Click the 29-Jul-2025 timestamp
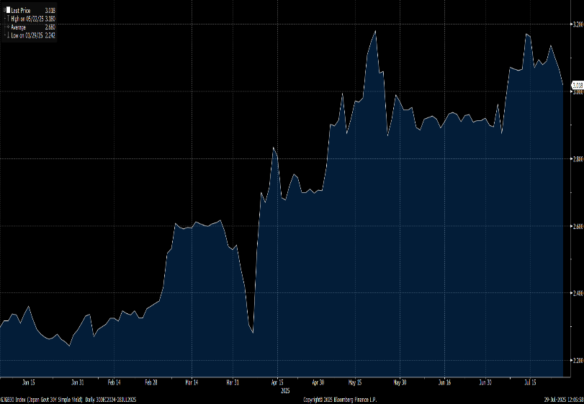 pyautogui.click(x=564, y=400)
